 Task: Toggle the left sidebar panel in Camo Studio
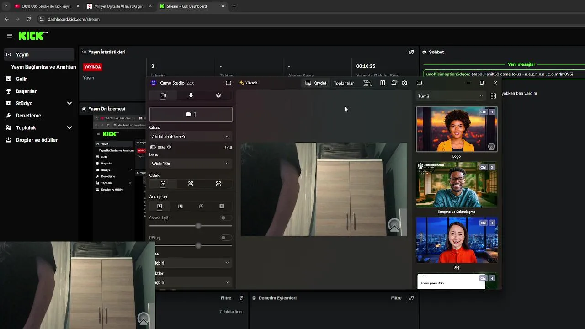(229, 83)
